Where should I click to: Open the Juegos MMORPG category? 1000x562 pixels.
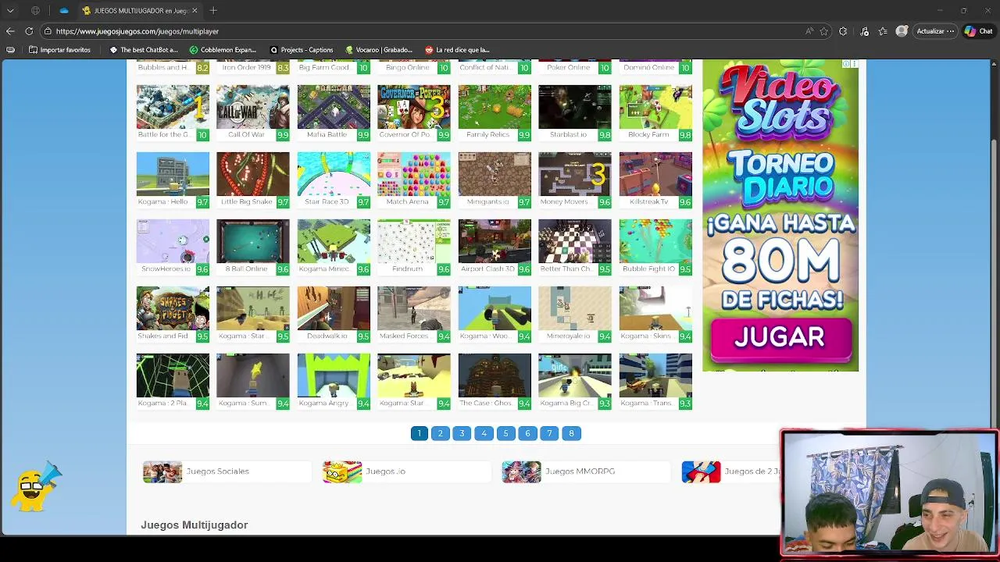(x=586, y=471)
